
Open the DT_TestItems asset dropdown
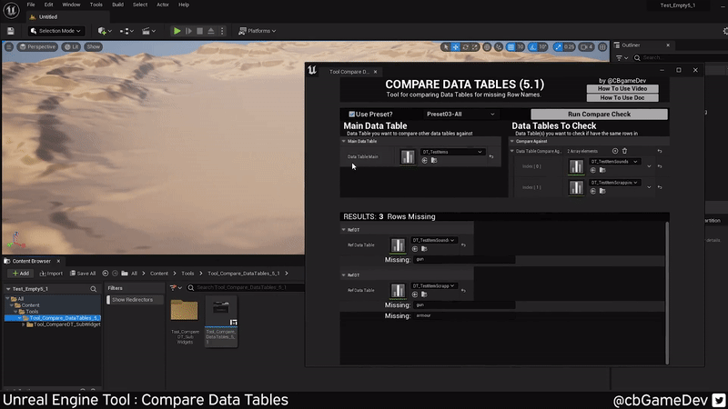tap(453, 152)
